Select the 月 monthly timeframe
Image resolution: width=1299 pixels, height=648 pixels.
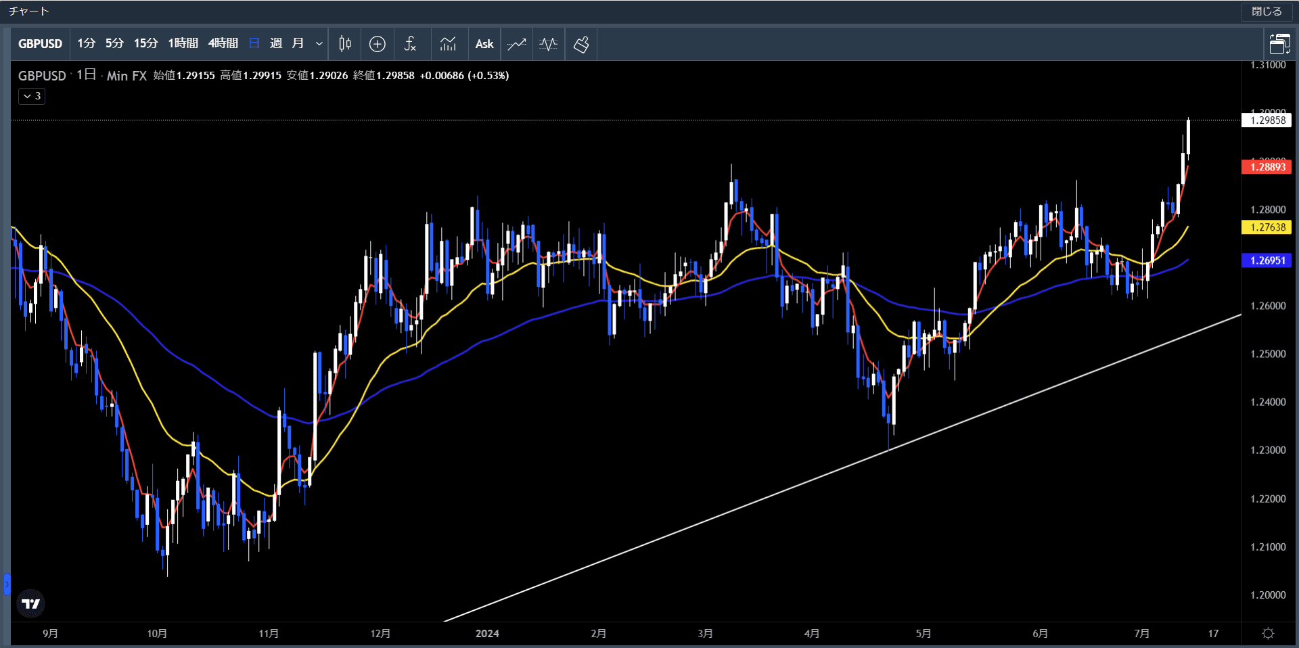click(298, 43)
